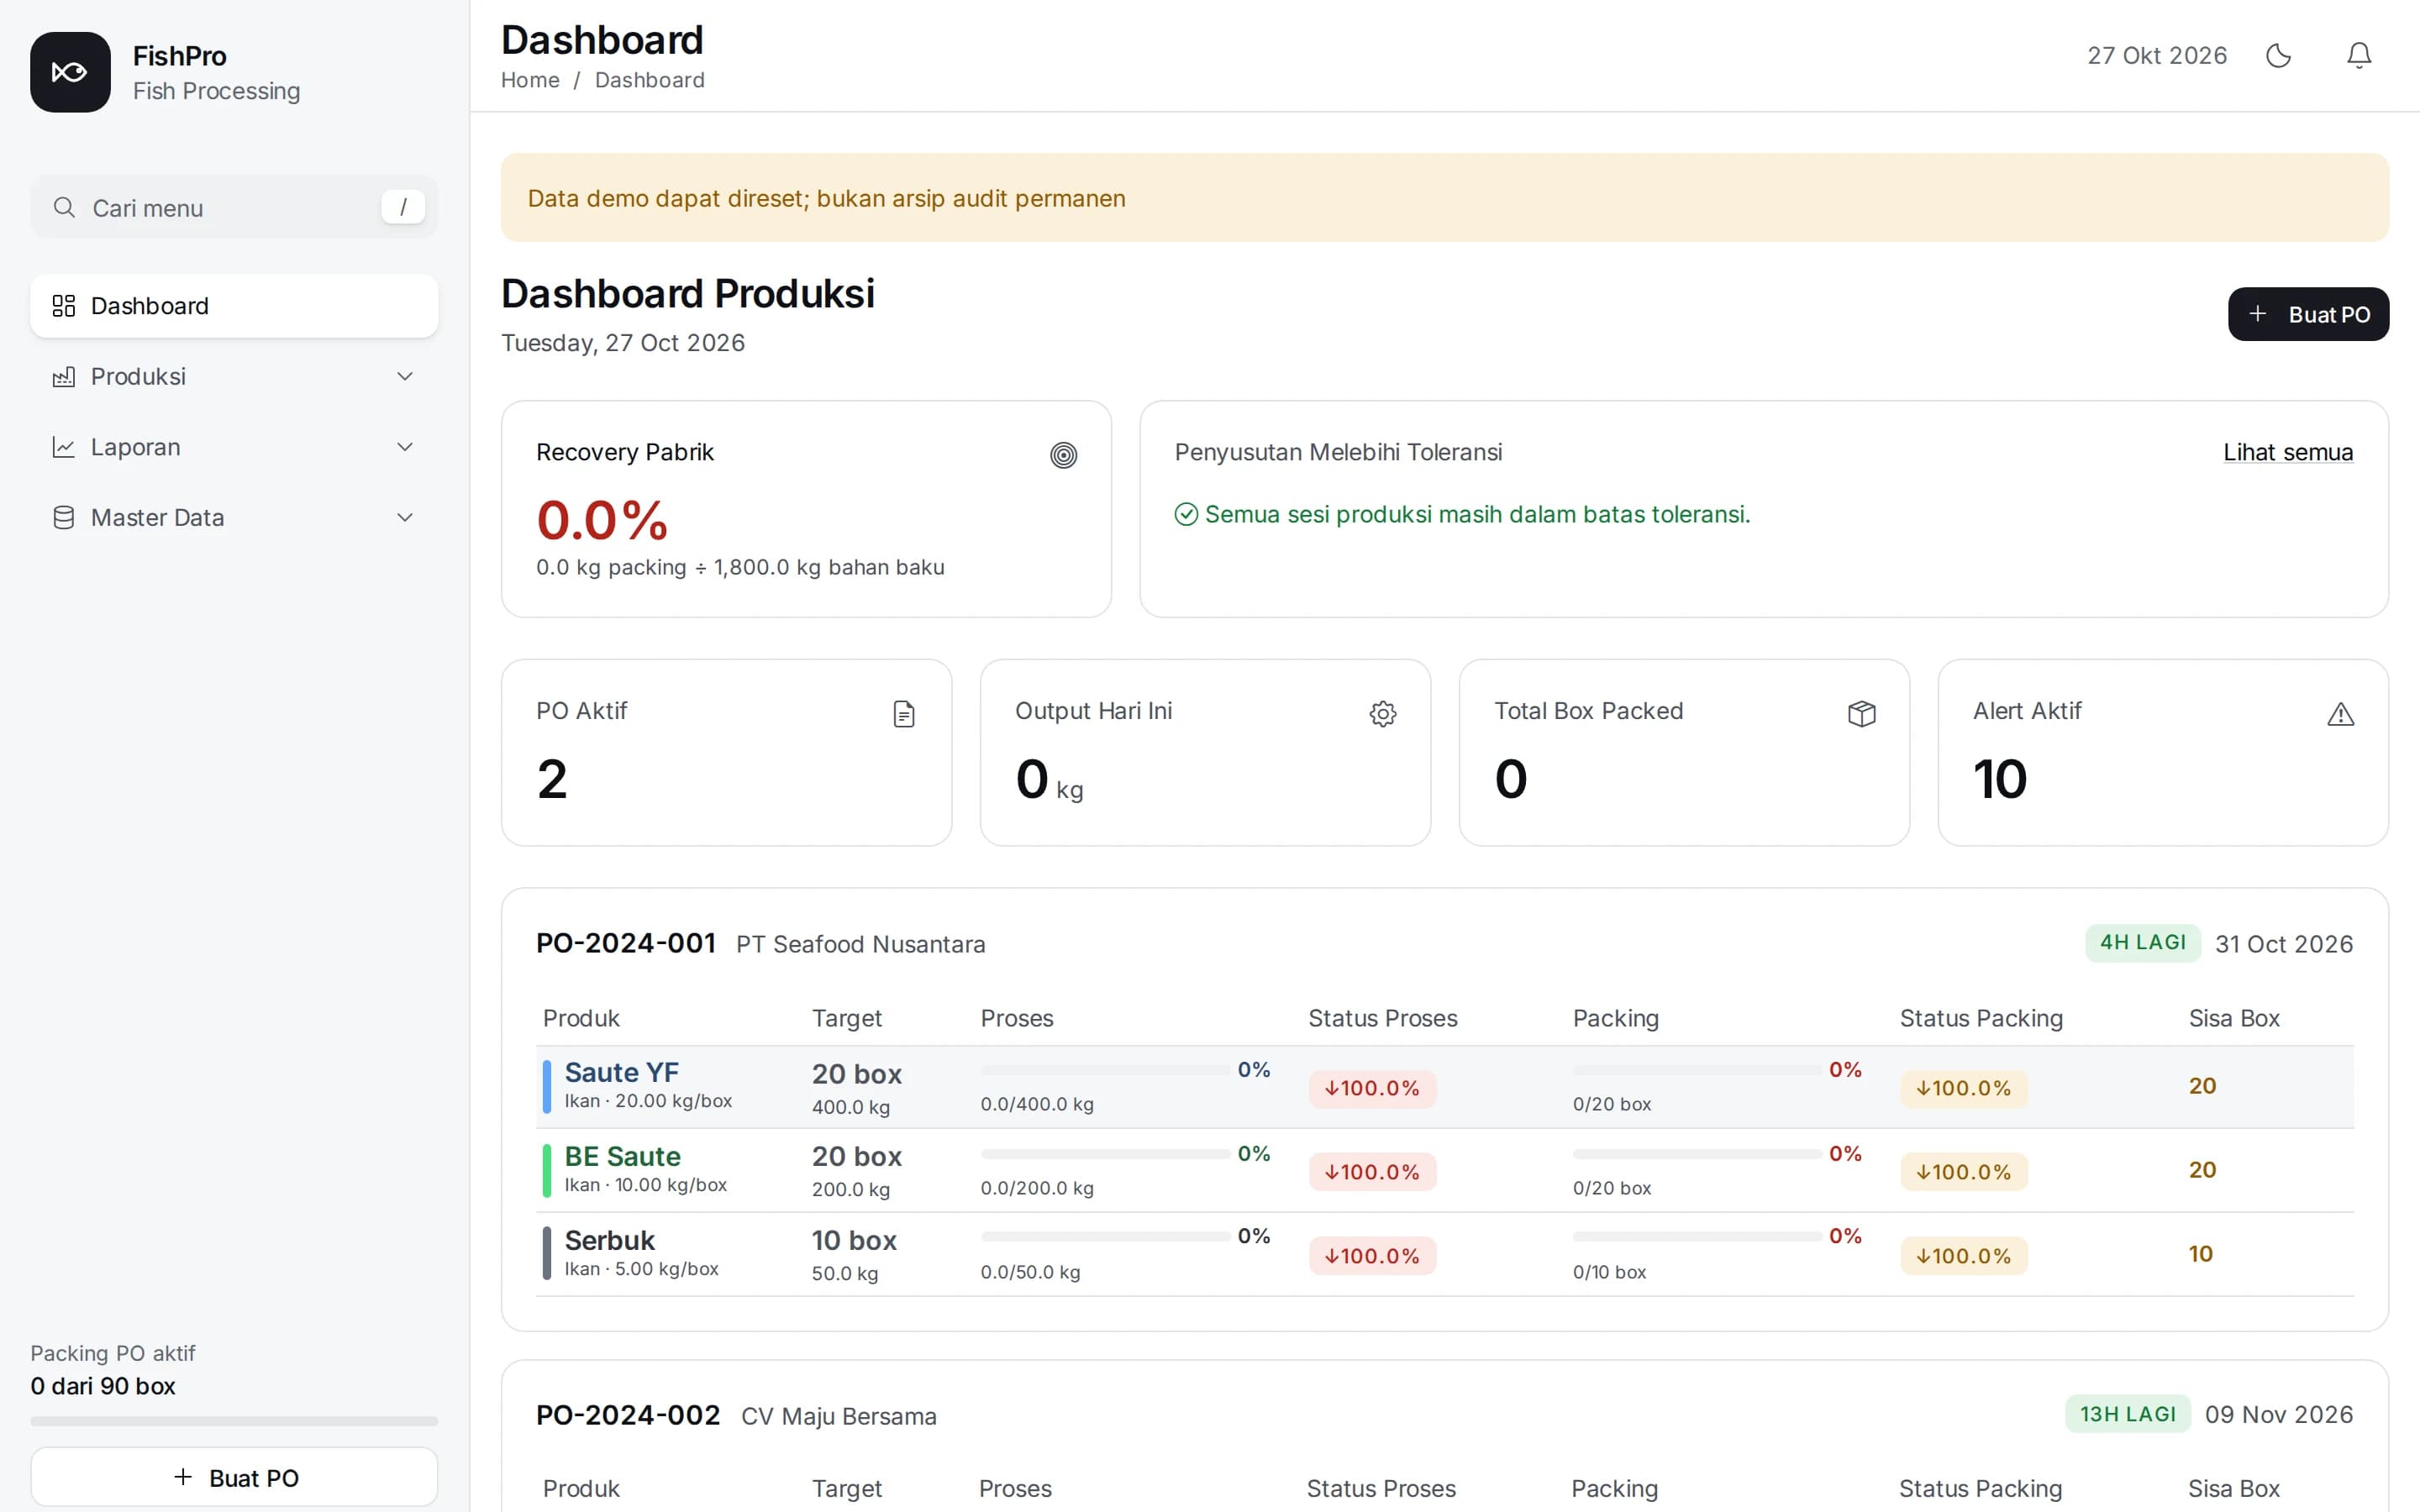
Task: Click the green check icon in tolerance message
Action: [1186, 514]
